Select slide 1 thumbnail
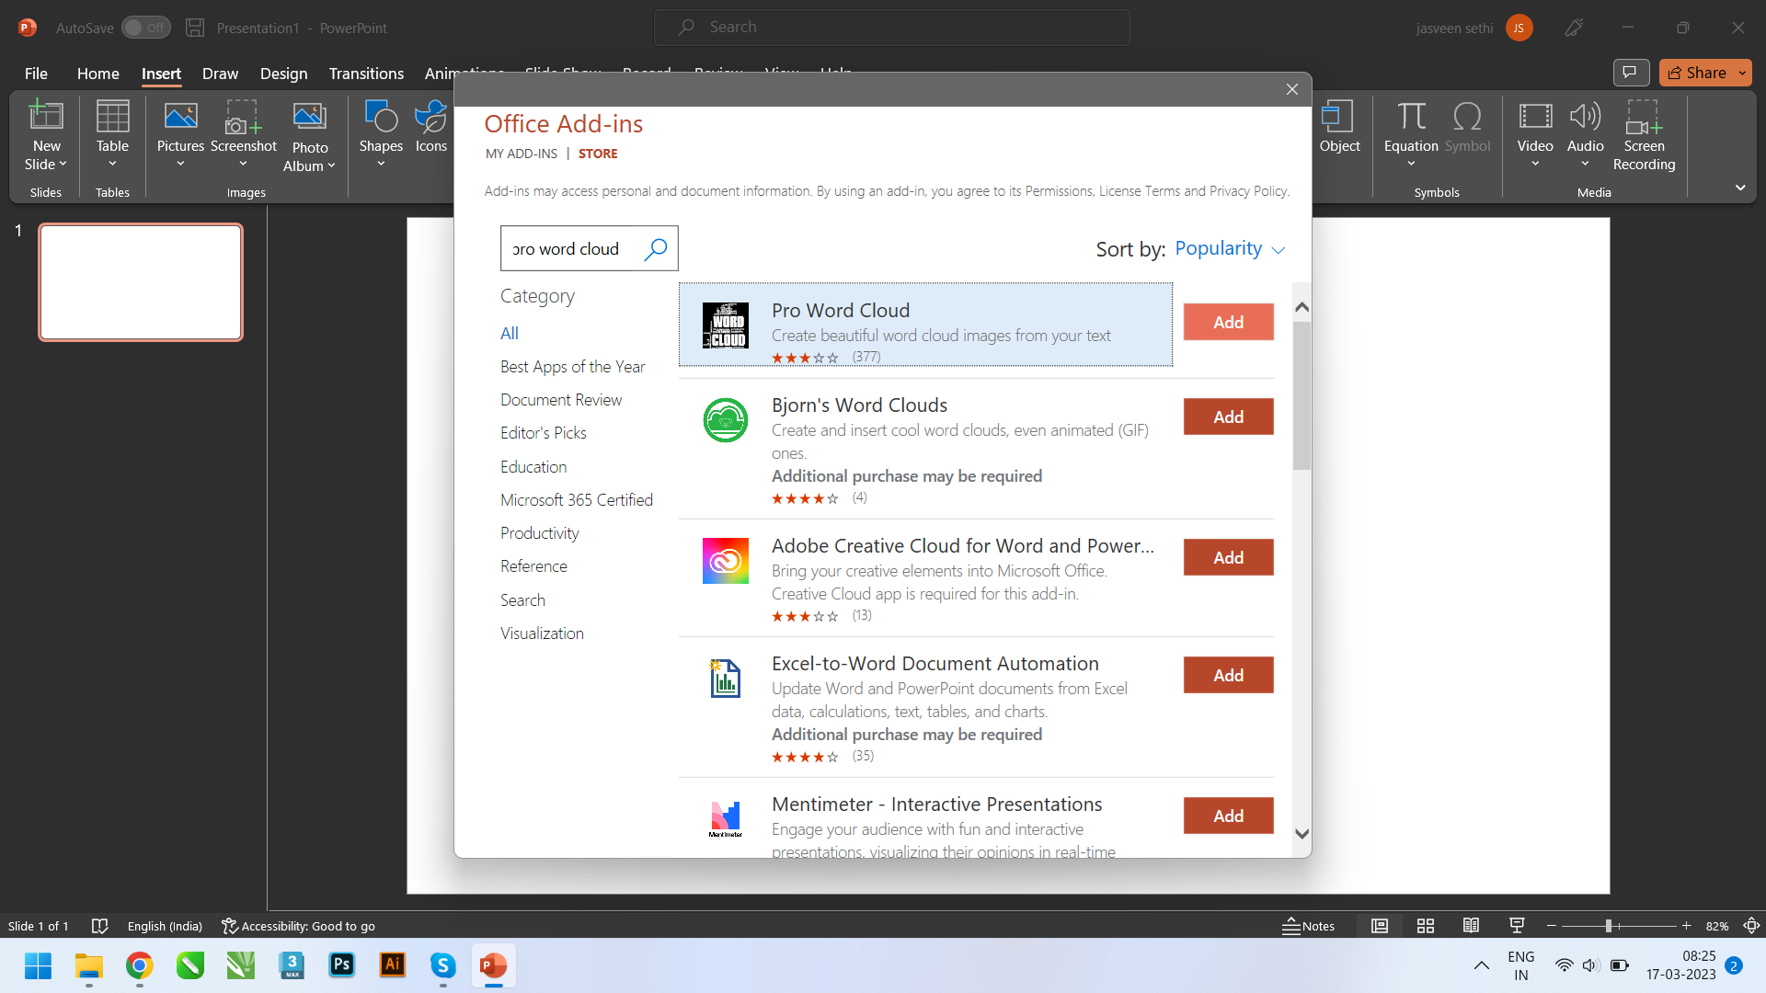This screenshot has width=1766, height=993. pos(141,282)
